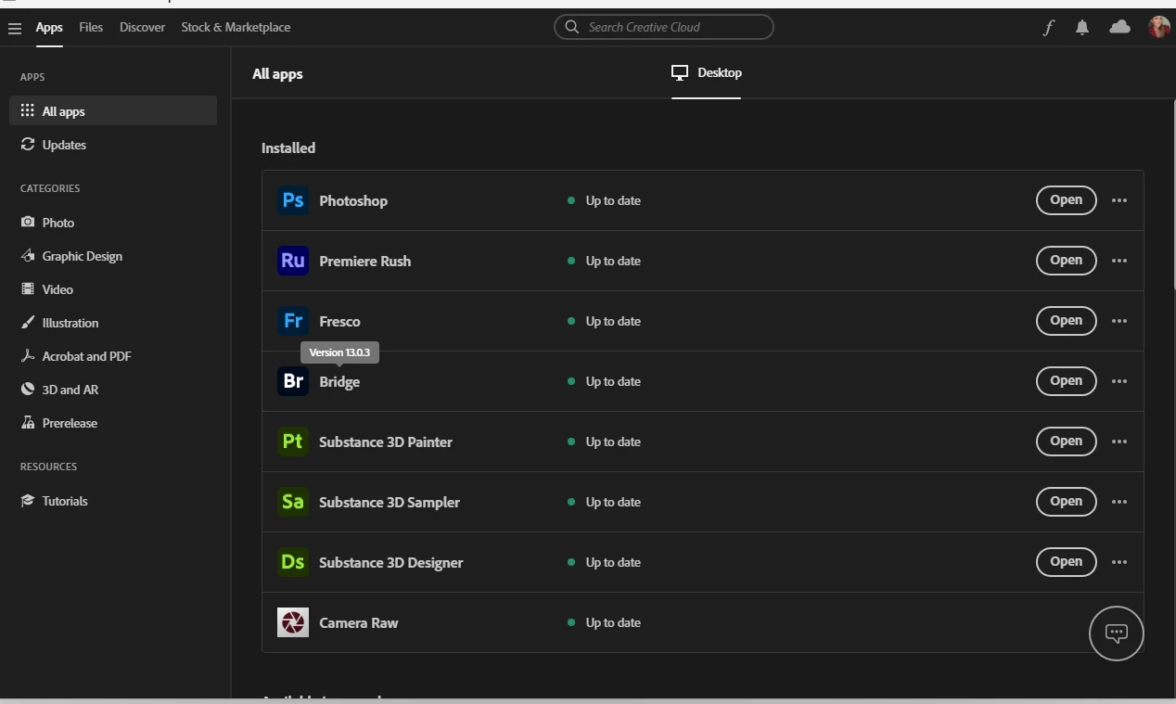The width and height of the screenshot is (1176, 704).
Task: Click the Fresco app name
Action: click(339, 321)
